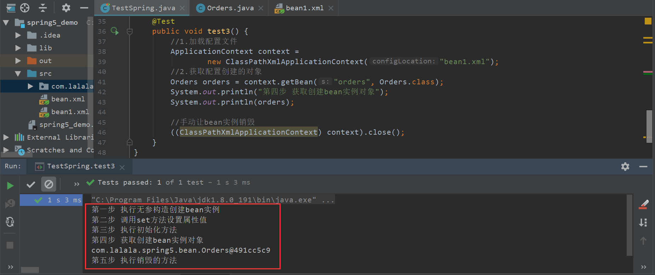Collapse the src folder
Viewport: 655px width, 275px height.
(x=18, y=73)
